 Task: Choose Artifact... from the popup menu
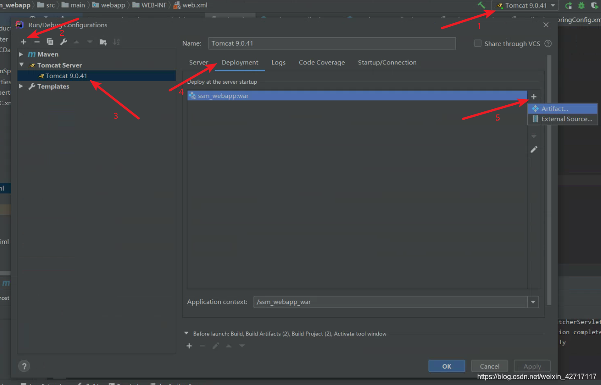(562, 108)
